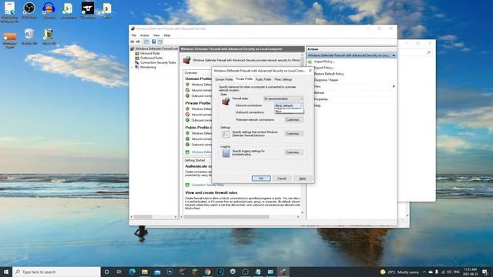This screenshot has height=277, width=493.
Task: Click Customize in the Logging section
Action: [x=293, y=152]
